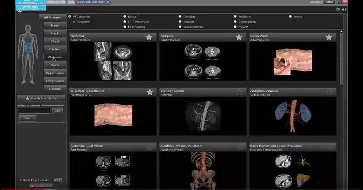Star the Abdominal Analysis protocol
Viewport: 363px width, 190px height.
click(329, 92)
